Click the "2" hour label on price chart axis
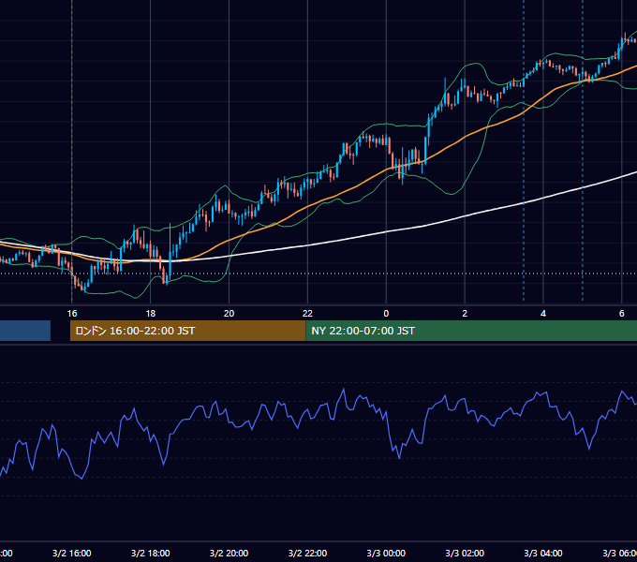 tap(465, 313)
